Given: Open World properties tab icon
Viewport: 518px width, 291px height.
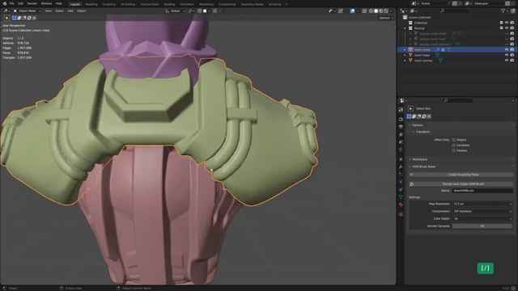Looking at the screenshot, I should point(401,150).
